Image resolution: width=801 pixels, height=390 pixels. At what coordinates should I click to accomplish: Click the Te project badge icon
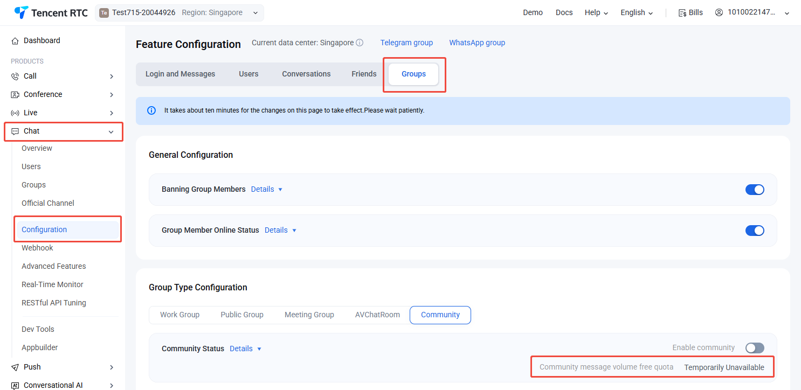click(104, 13)
